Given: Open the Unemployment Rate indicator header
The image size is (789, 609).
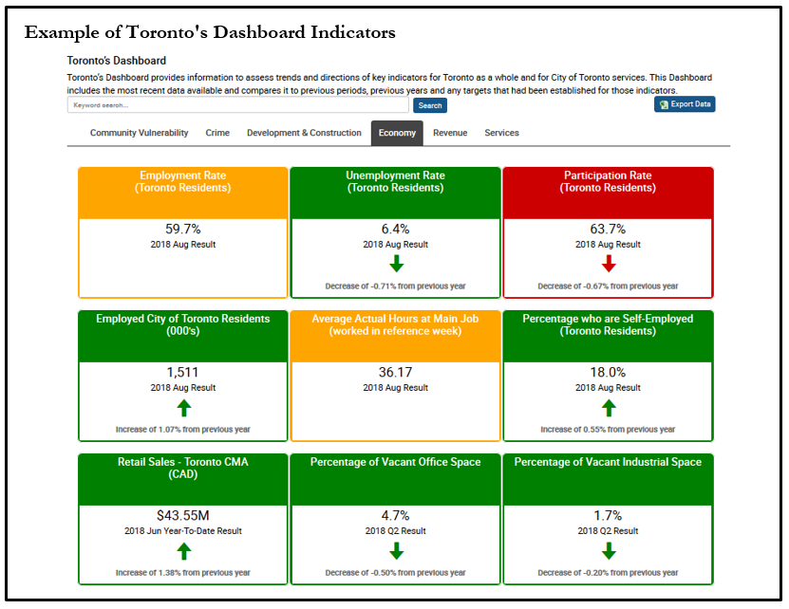Looking at the screenshot, I should [396, 194].
